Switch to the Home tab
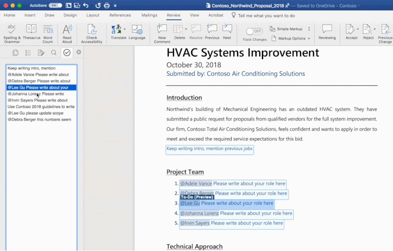The image size is (393, 251). tap(10, 15)
